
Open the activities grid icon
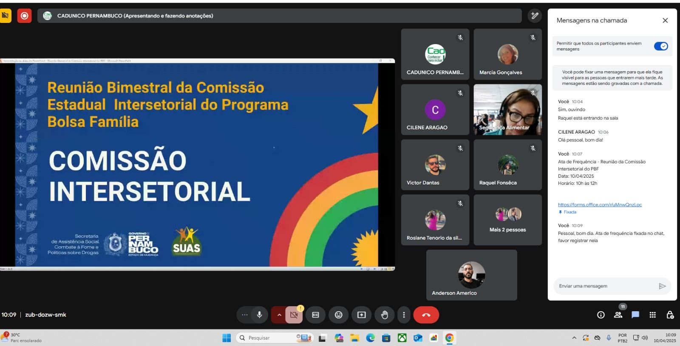point(653,315)
